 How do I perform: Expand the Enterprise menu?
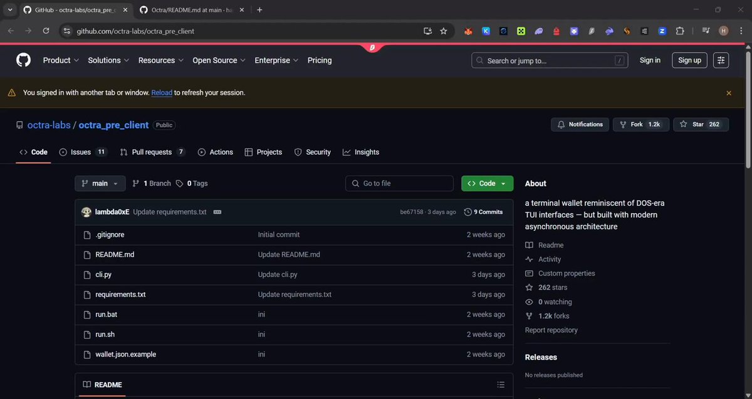[x=276, y=60]
